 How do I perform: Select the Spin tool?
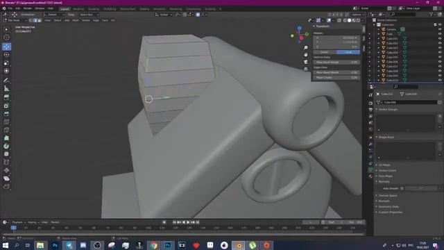pos(6,147)
